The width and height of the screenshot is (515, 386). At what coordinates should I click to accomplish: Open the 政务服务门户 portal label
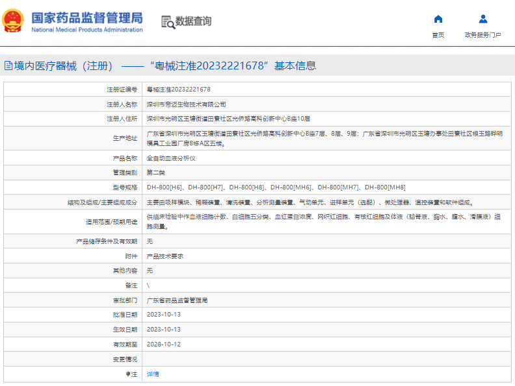coord(482,35)
